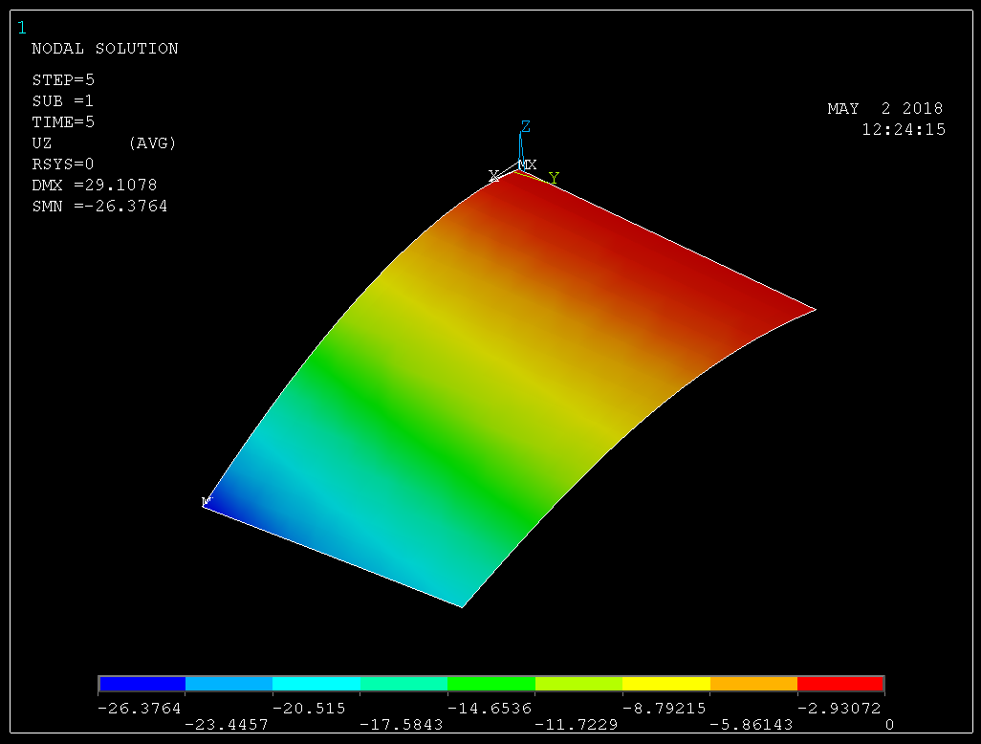The image size is (981, 744).
Task: Click the yellow Y axis label
Action: point(553,178)
